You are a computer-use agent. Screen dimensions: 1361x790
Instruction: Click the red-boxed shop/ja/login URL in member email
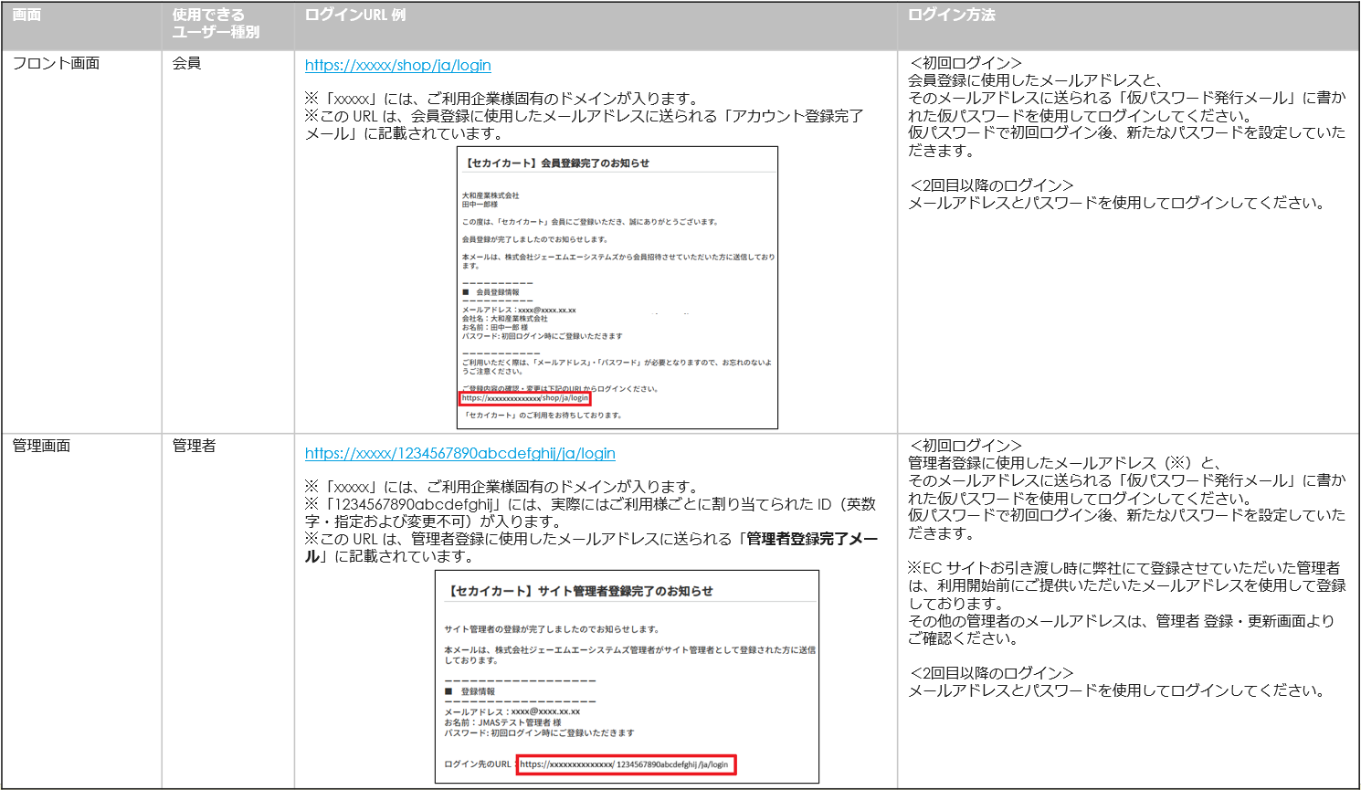pos(525,398)
